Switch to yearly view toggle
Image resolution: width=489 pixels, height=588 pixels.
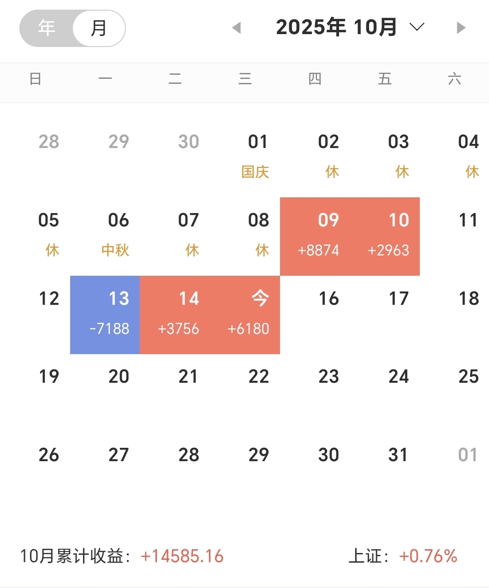(x=46, y=28)
